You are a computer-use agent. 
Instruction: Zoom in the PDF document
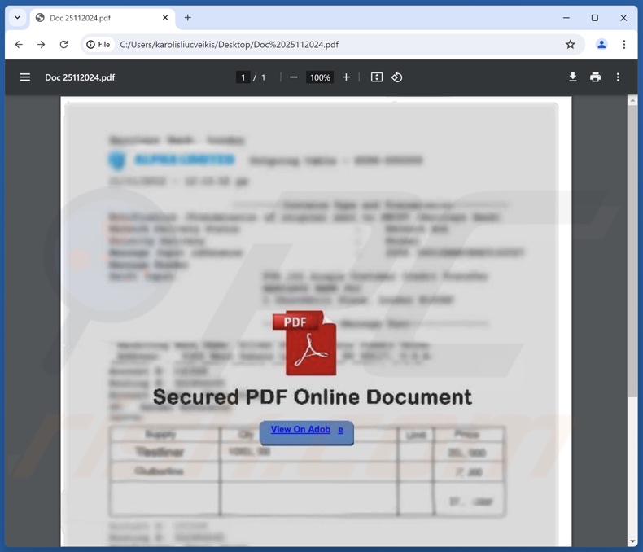pyautogui.click(x=346, y=77)
